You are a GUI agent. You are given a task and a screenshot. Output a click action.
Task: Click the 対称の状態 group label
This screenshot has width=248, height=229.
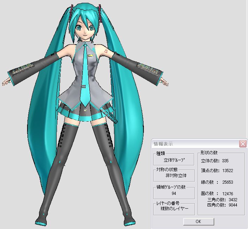pos(167,169)
